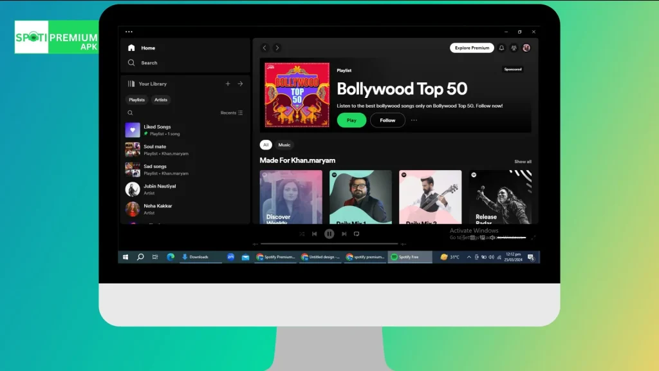Pause the current track
Image resolution: width=659 pixels, height=371 pixels.
329,234
